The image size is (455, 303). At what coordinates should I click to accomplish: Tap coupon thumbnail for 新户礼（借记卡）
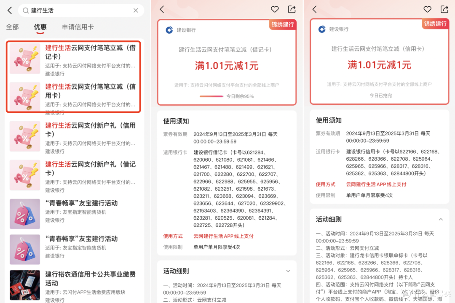coord(25,175)
